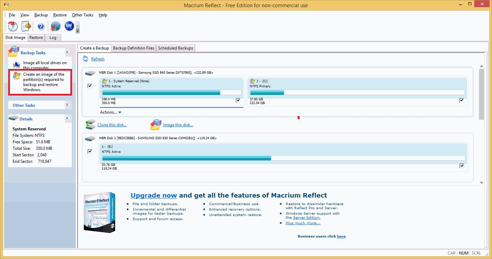
Task: Click the shopping cart purchase icon
Action: point(69,26)
